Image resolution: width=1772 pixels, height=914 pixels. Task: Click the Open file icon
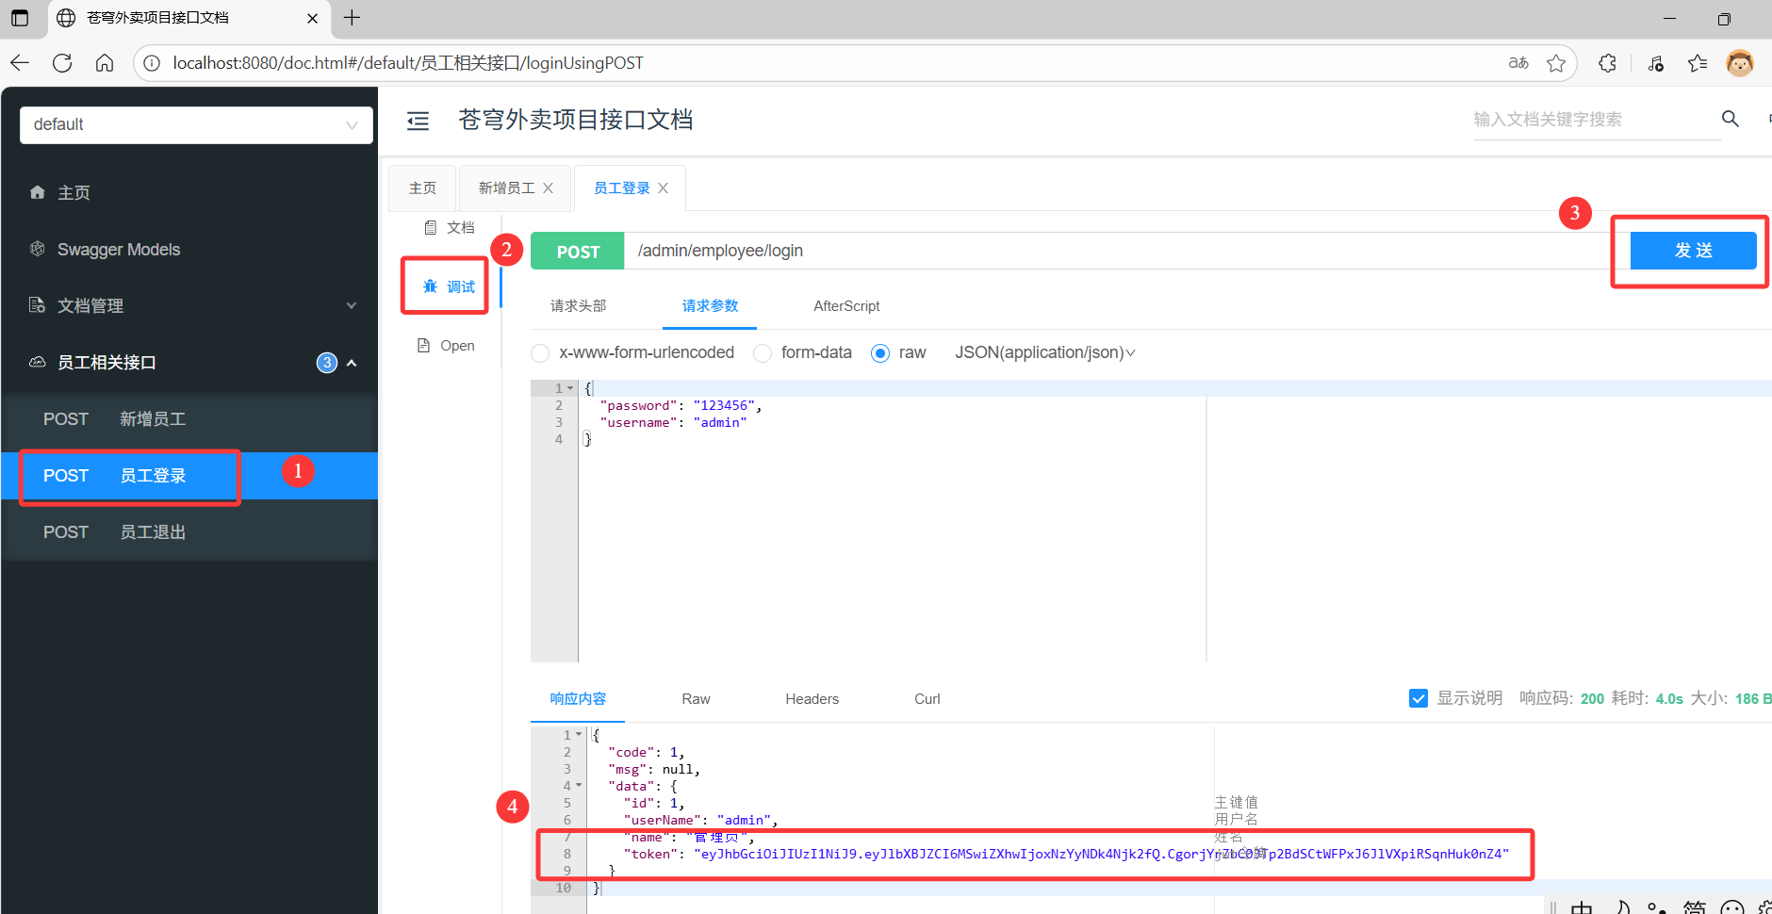point(424,346)
